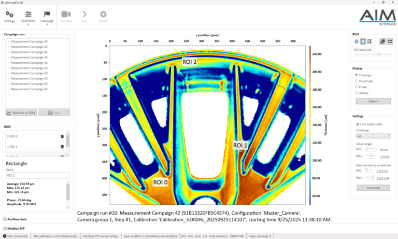
Task: Click the Export button
Action: [373, 101]
